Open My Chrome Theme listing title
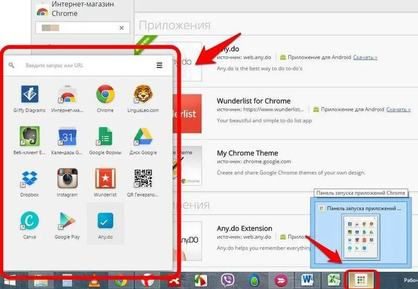 click(247, 153)
